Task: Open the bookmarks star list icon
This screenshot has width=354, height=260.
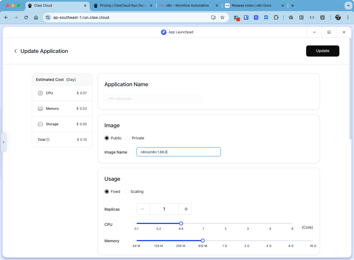Action: (x=291, y=17)
